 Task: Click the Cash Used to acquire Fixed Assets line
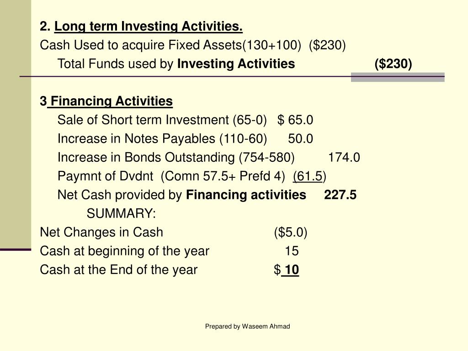[x=193, y=45]
